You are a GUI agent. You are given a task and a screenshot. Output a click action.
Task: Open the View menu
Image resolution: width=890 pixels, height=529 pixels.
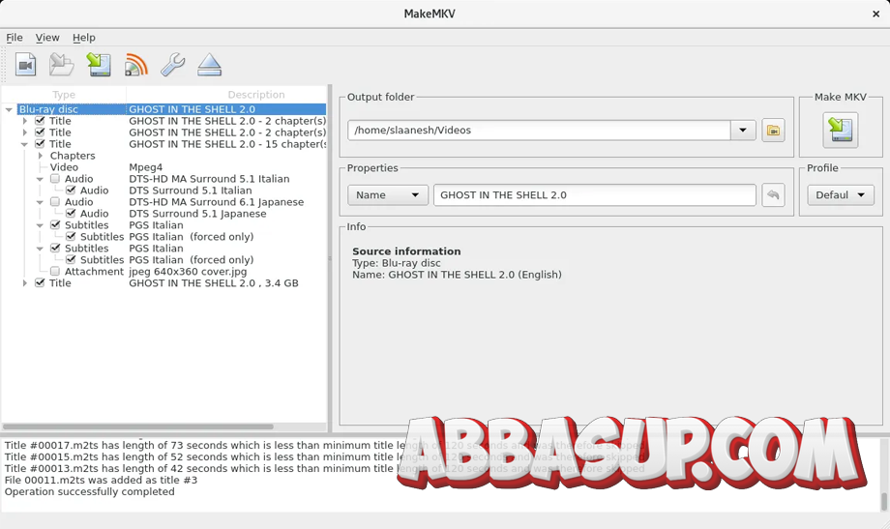point(47,38)
